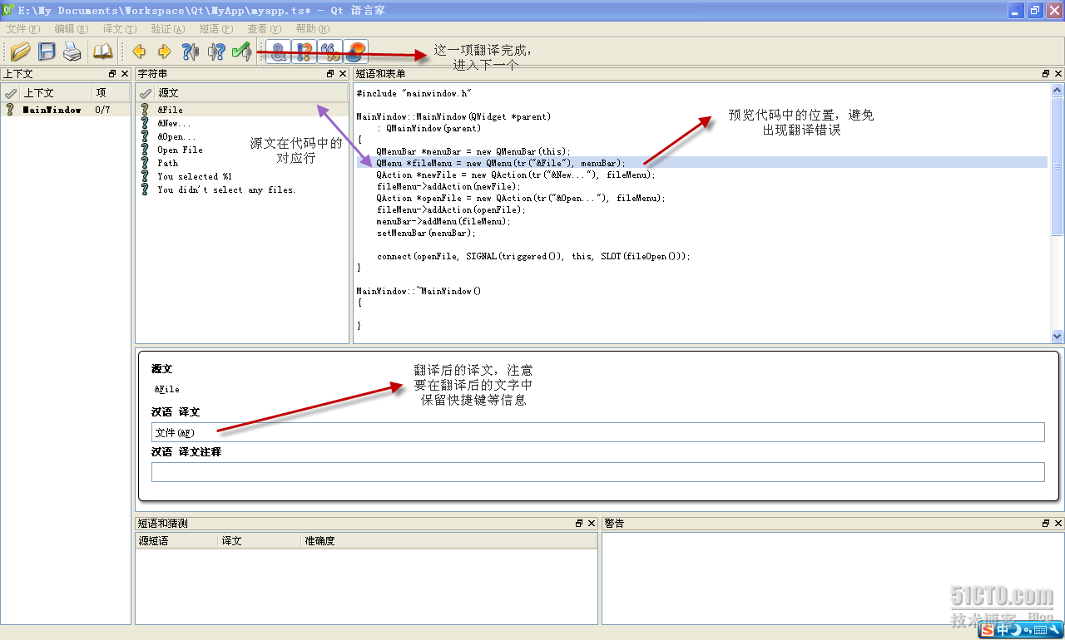Image resolution: width=1065 pixels, height=640 pixels.
Task: Click scroll-up arrow in source code pane
Action: [1058, 91]
